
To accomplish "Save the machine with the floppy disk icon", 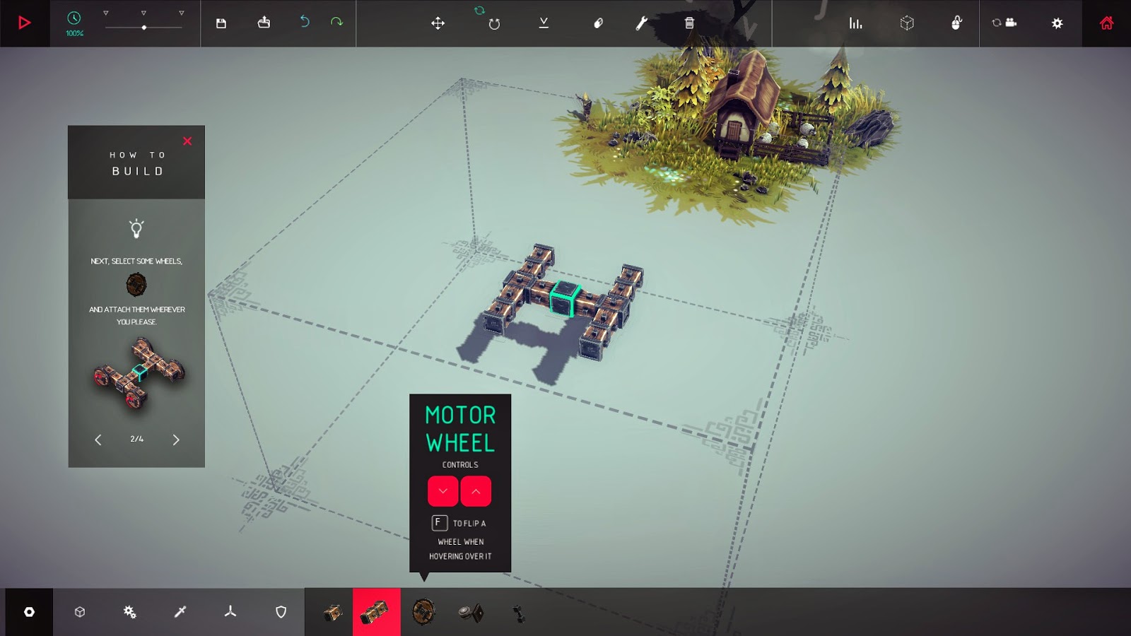I will [x=221, y=23].
